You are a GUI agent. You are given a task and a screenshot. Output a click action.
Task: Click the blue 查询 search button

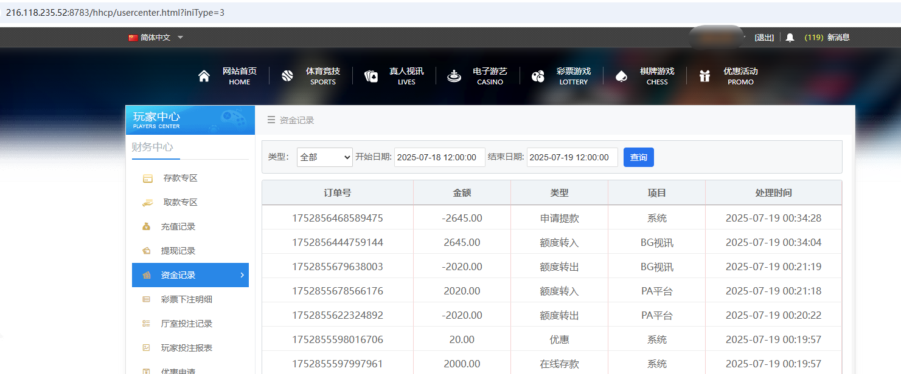(638, 157)
